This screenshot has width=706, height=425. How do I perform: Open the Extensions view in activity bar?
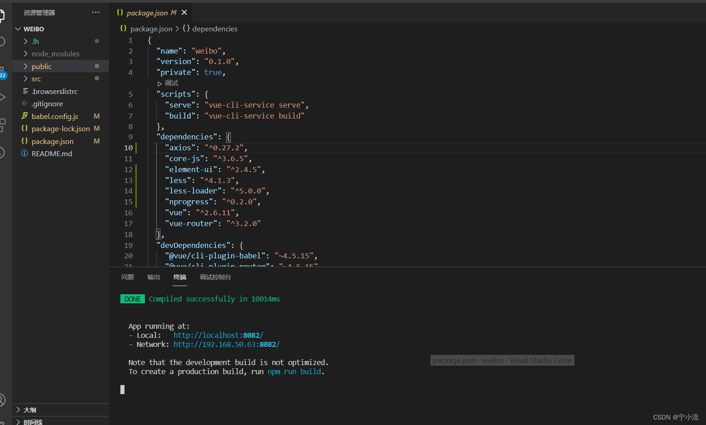click(x=2, y=125)
